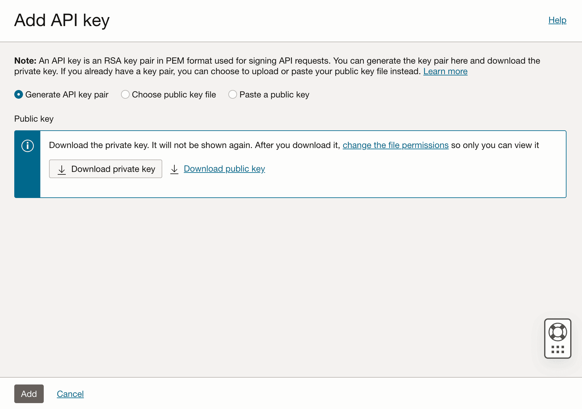This screenshot has width=582, height=409.
Task: Follow the Learn more link
Action: (x=445, y=71)
